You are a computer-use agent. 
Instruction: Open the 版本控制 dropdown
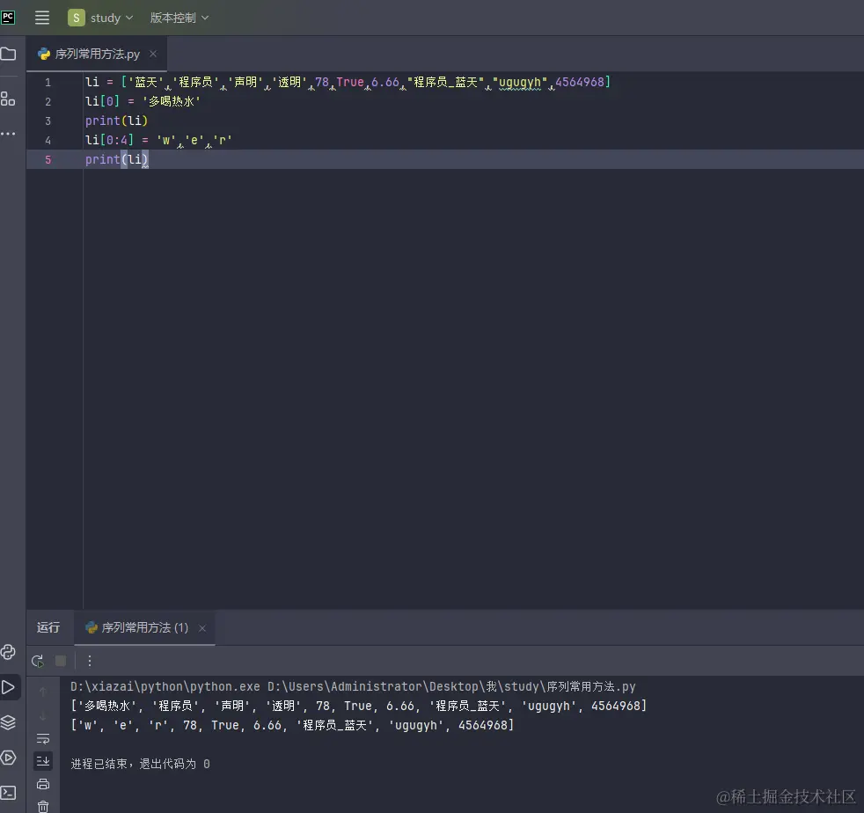[x=179, y=18]
